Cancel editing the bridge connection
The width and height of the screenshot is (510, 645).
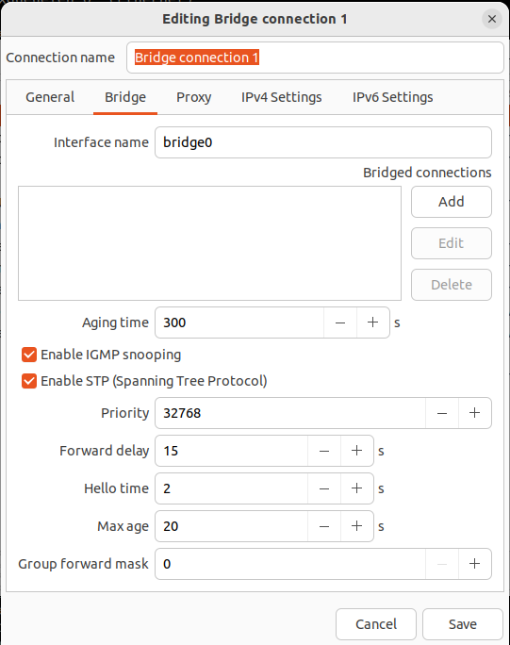coord(376,624)
